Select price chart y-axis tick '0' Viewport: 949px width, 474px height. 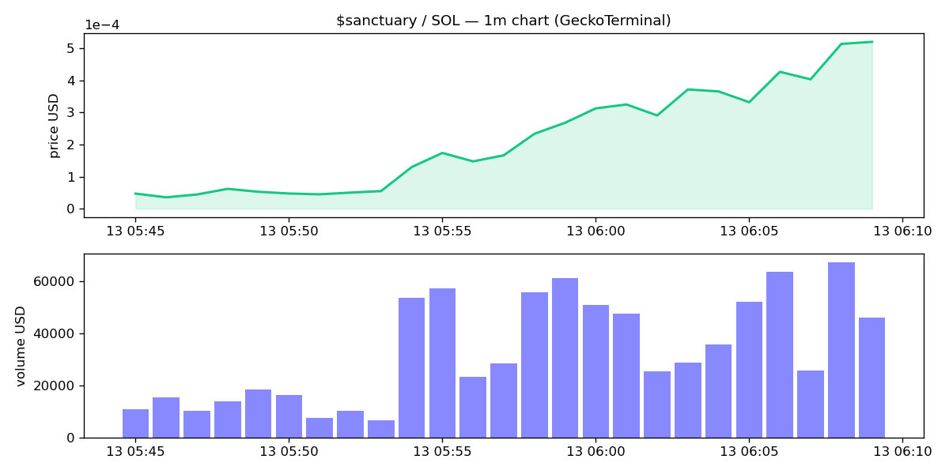click(71, 209)
